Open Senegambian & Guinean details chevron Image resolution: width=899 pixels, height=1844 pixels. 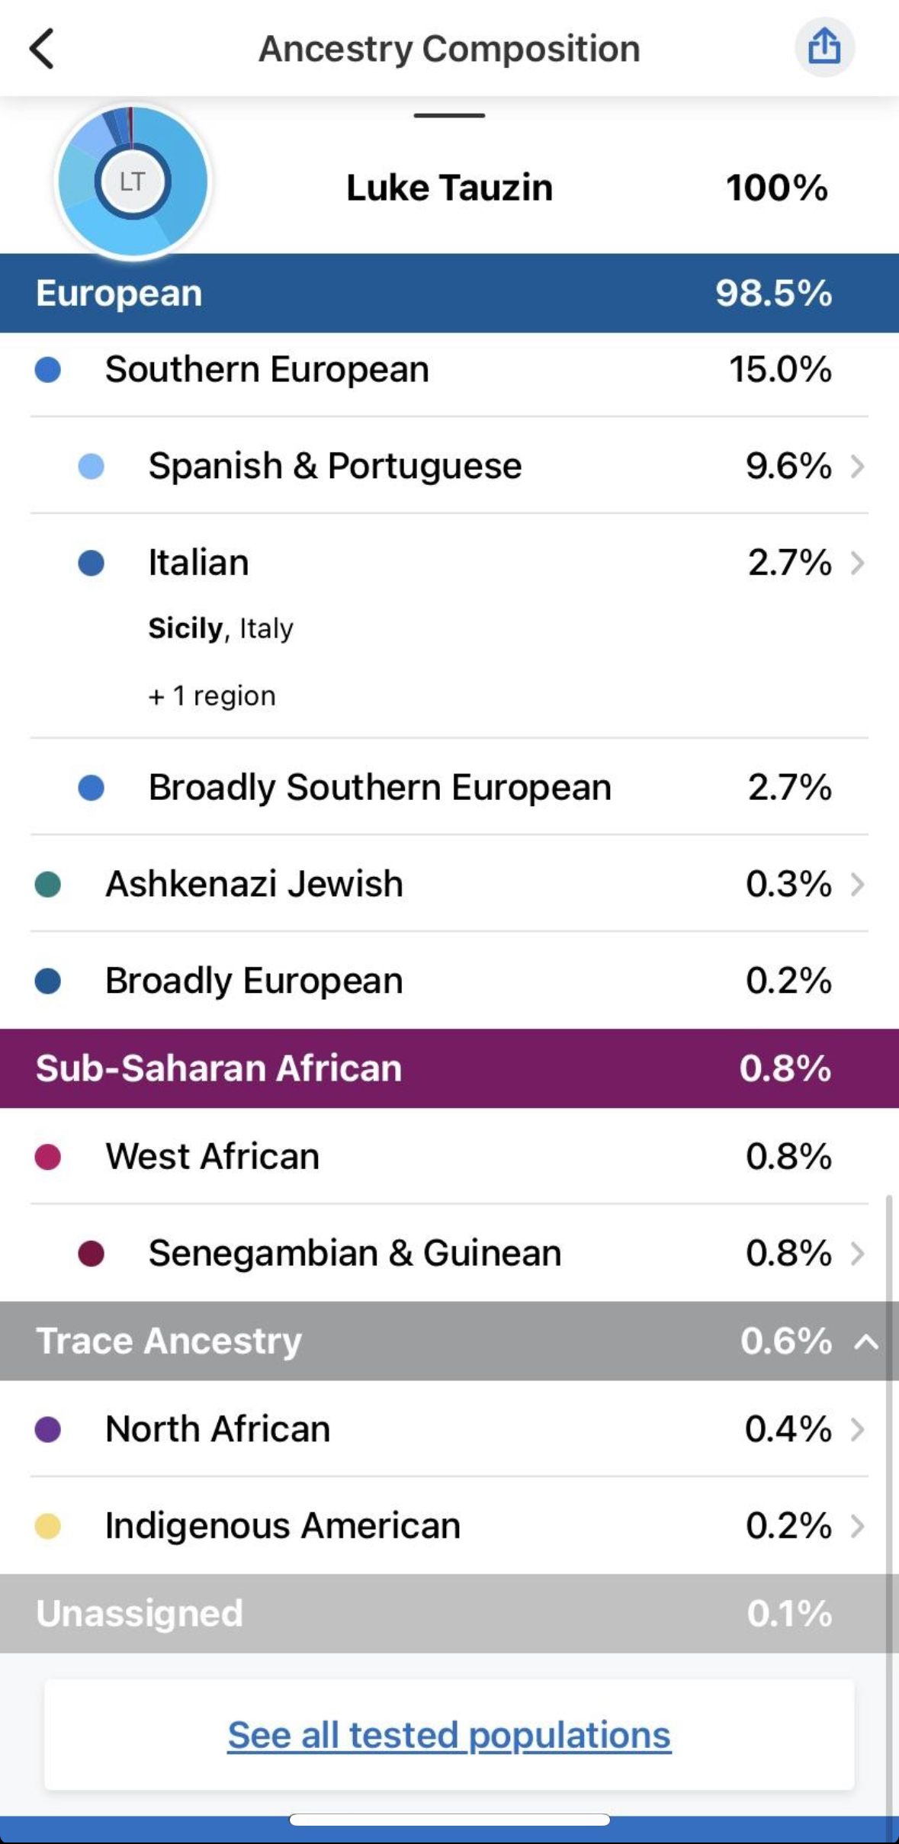(x=858, y=1253)
